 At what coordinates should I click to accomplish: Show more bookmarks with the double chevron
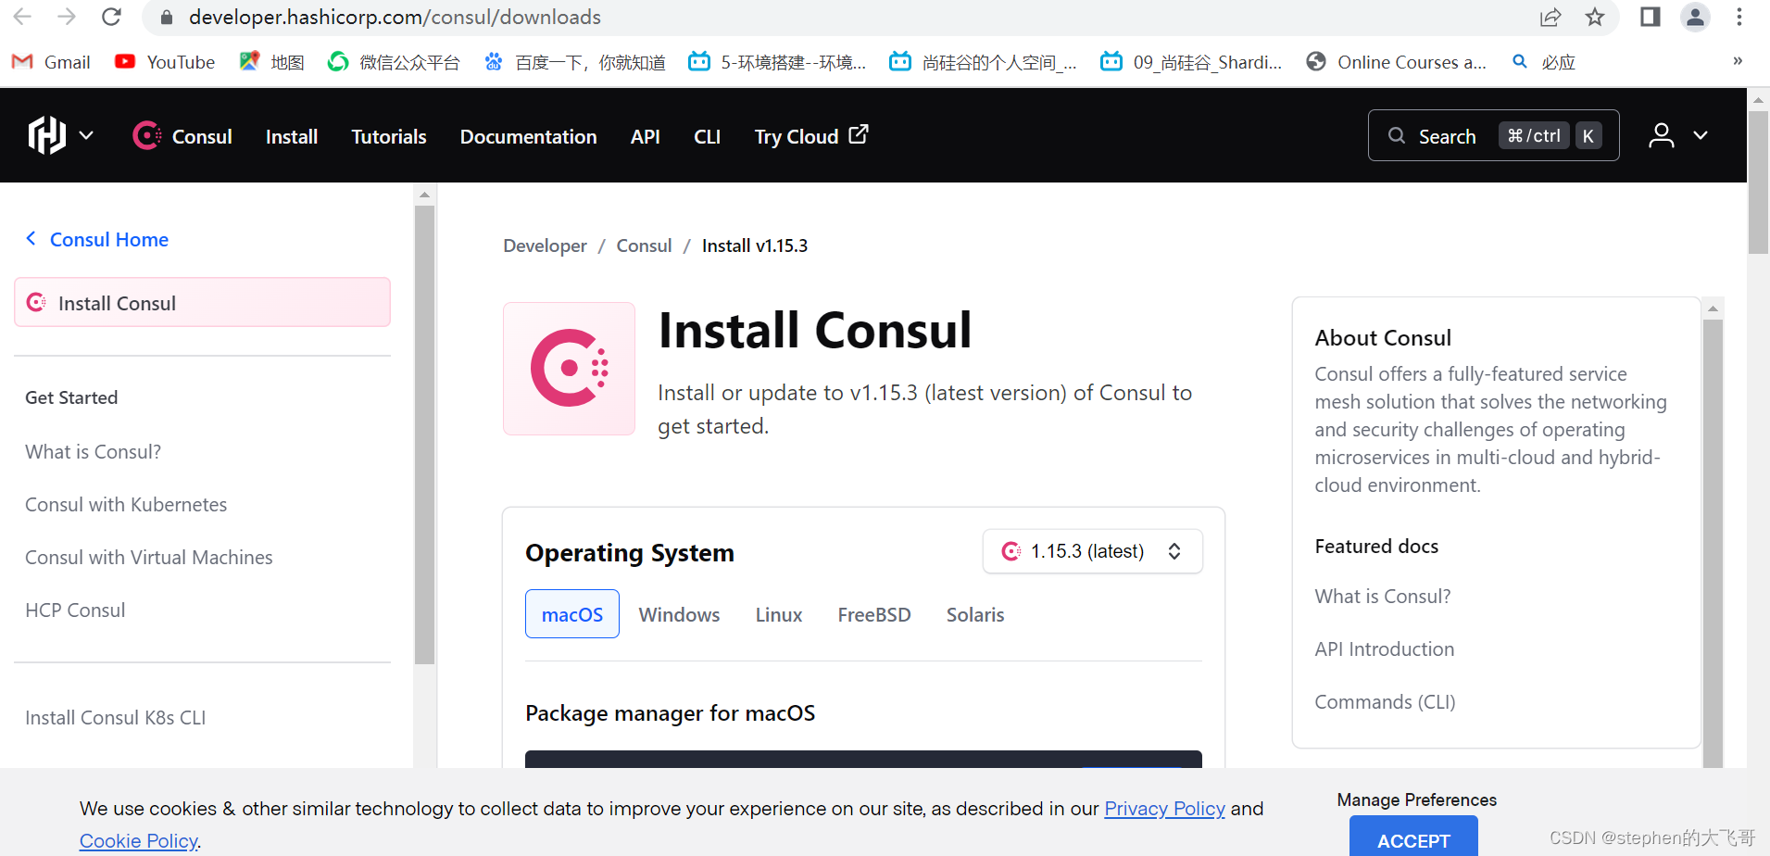(x=1738, y=61)
